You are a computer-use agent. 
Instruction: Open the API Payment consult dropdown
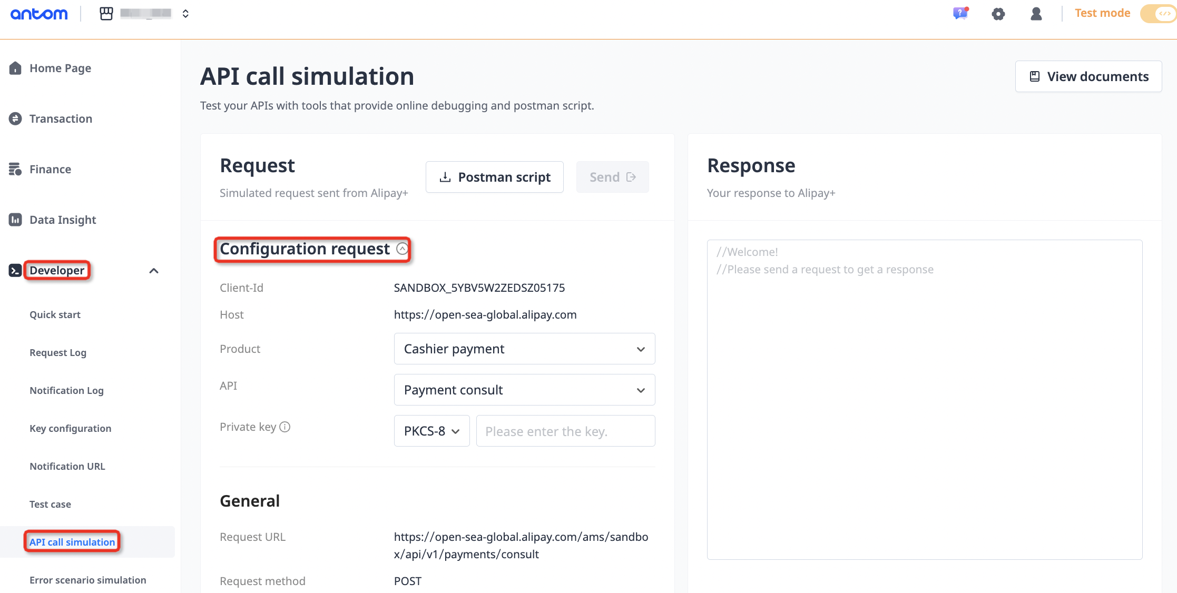(x=524, y=390)
